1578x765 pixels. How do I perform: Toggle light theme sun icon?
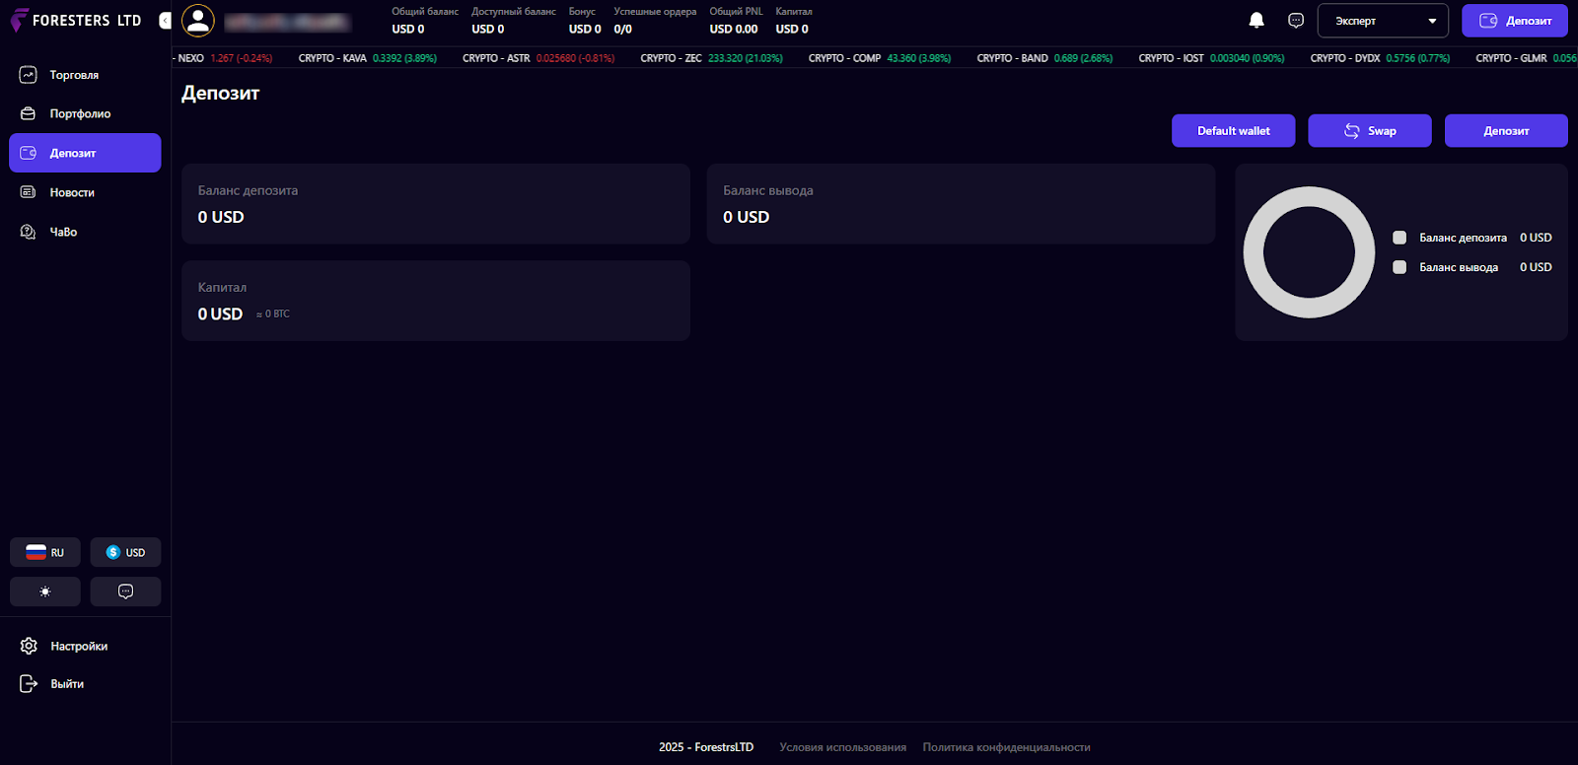[x=45, y=591]
